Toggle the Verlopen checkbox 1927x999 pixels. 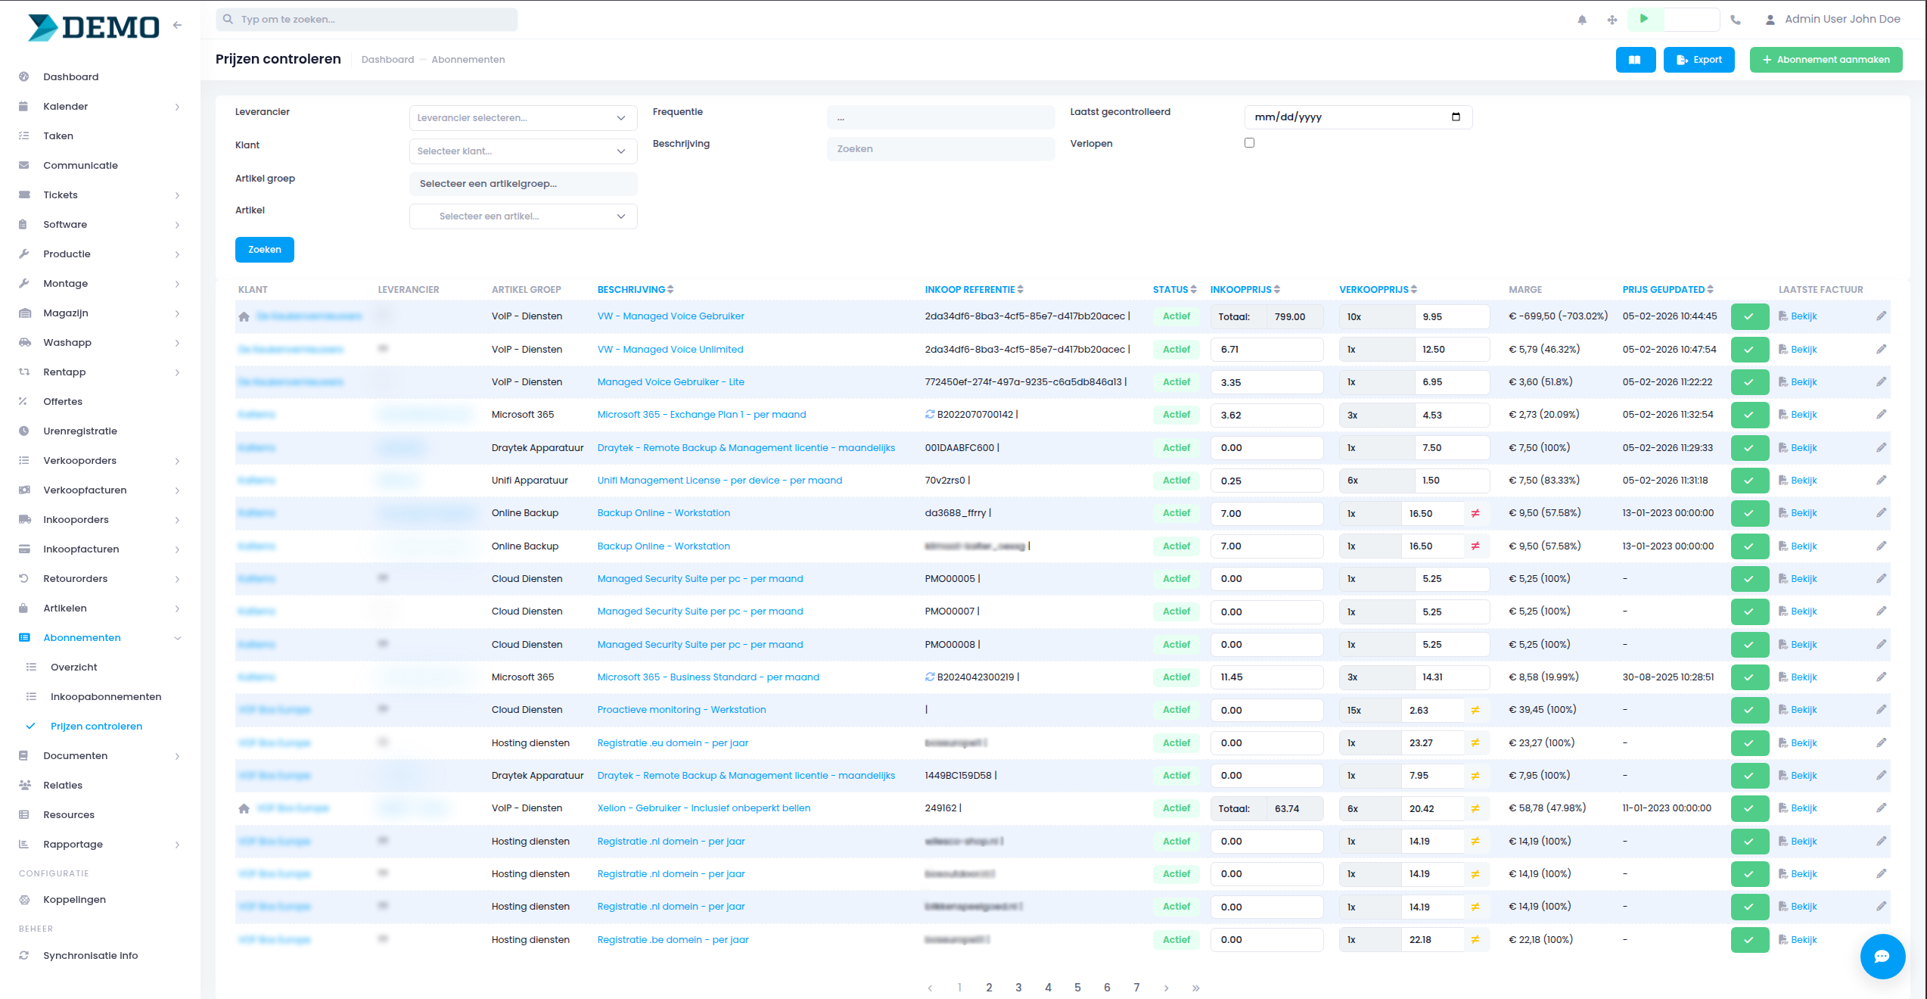click(1249, 143)
